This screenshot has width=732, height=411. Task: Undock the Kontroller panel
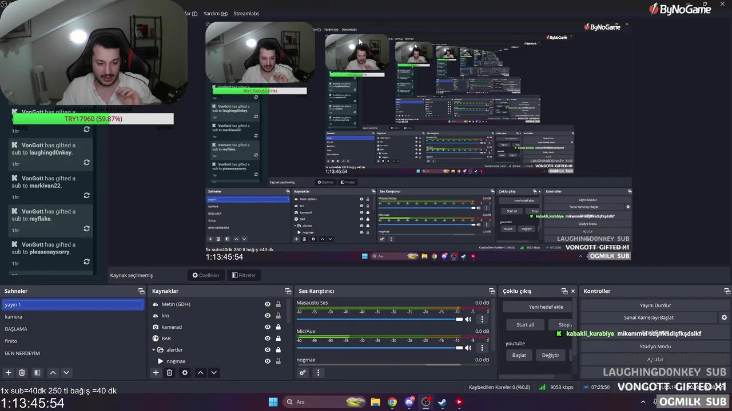(x=727, y=291)
